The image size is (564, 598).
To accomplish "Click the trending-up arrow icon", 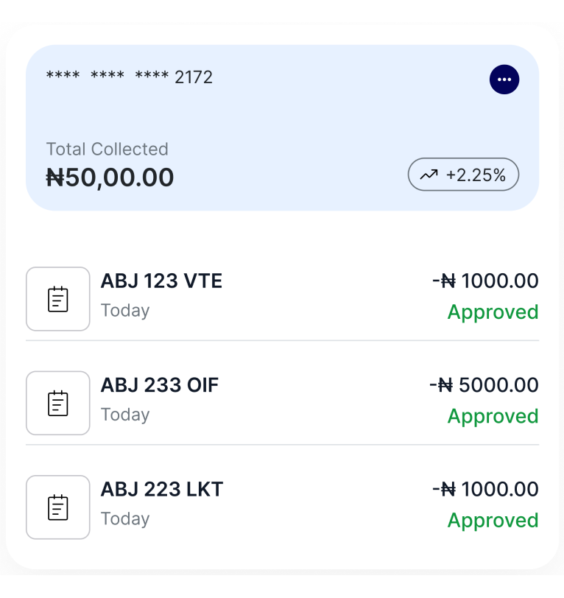I will 429,175.
